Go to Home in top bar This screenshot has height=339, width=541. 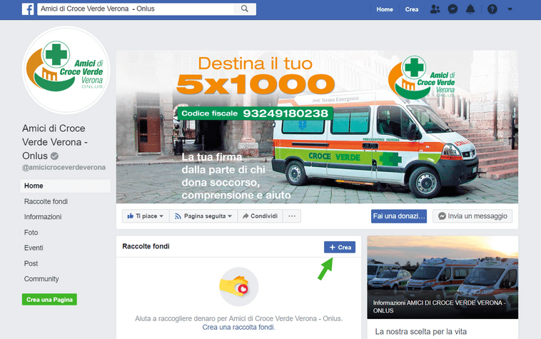coord(385,9)
